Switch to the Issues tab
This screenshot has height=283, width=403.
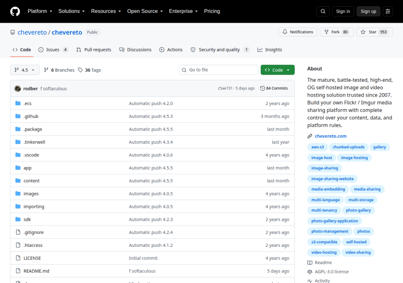point(53,50)
